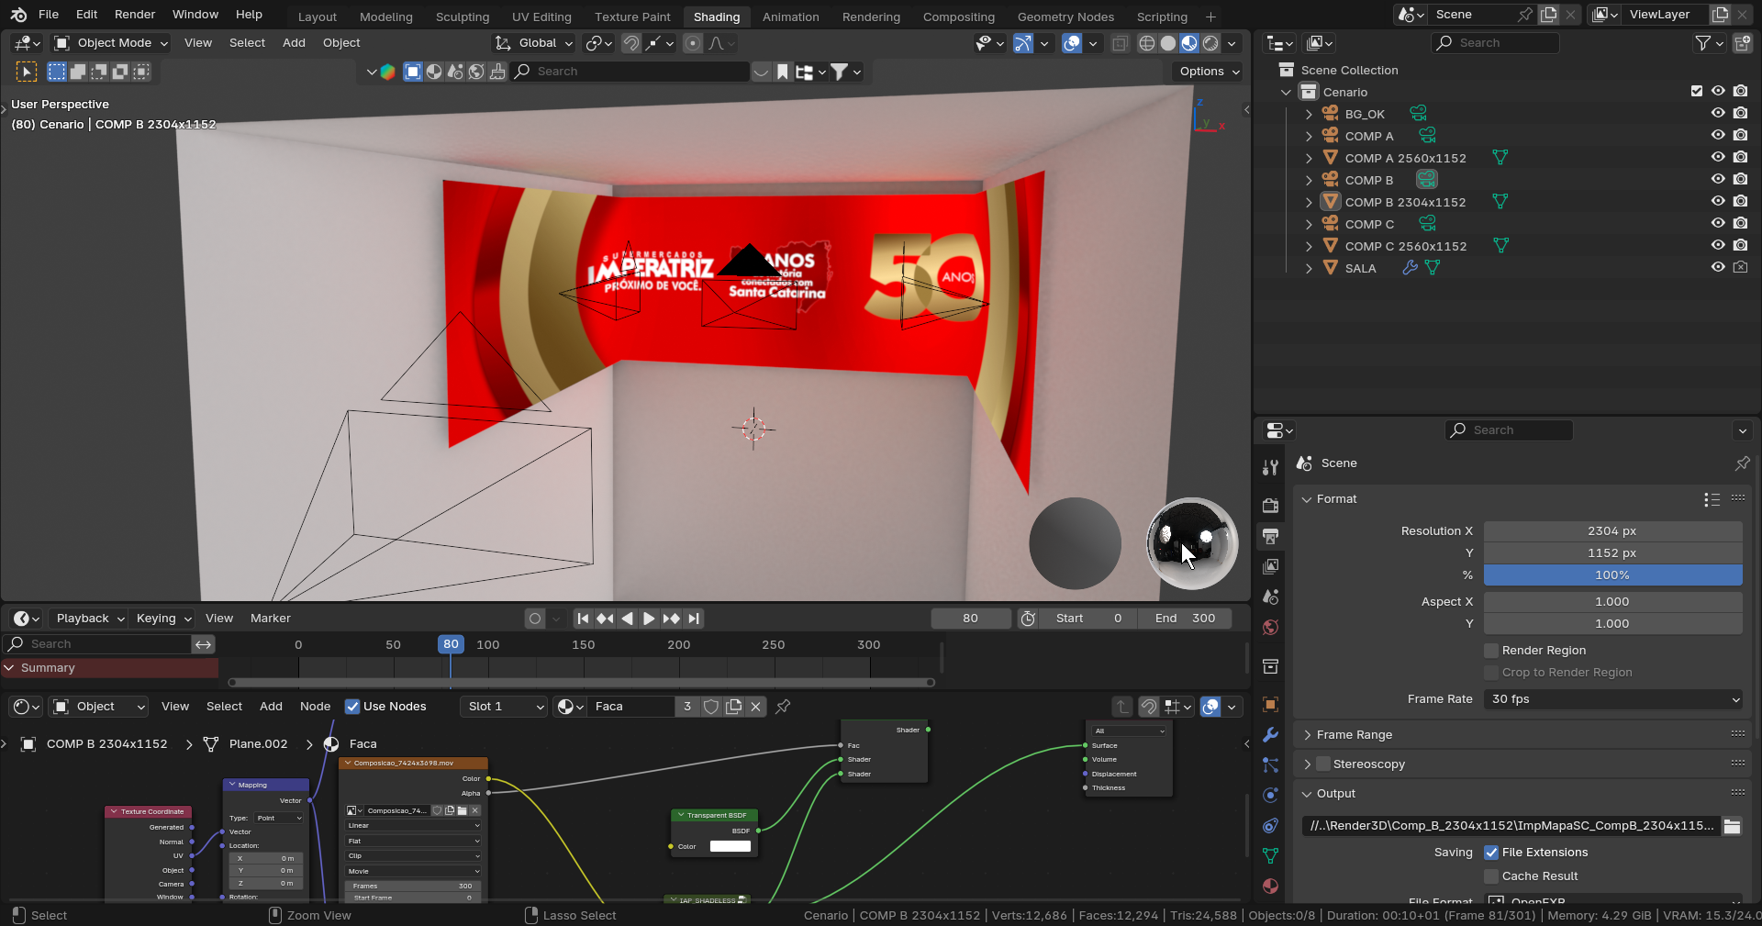The width and height of the screenshot is (1762, 926).
Task: Click the current frame 80 field
Action: pos(971,619)
